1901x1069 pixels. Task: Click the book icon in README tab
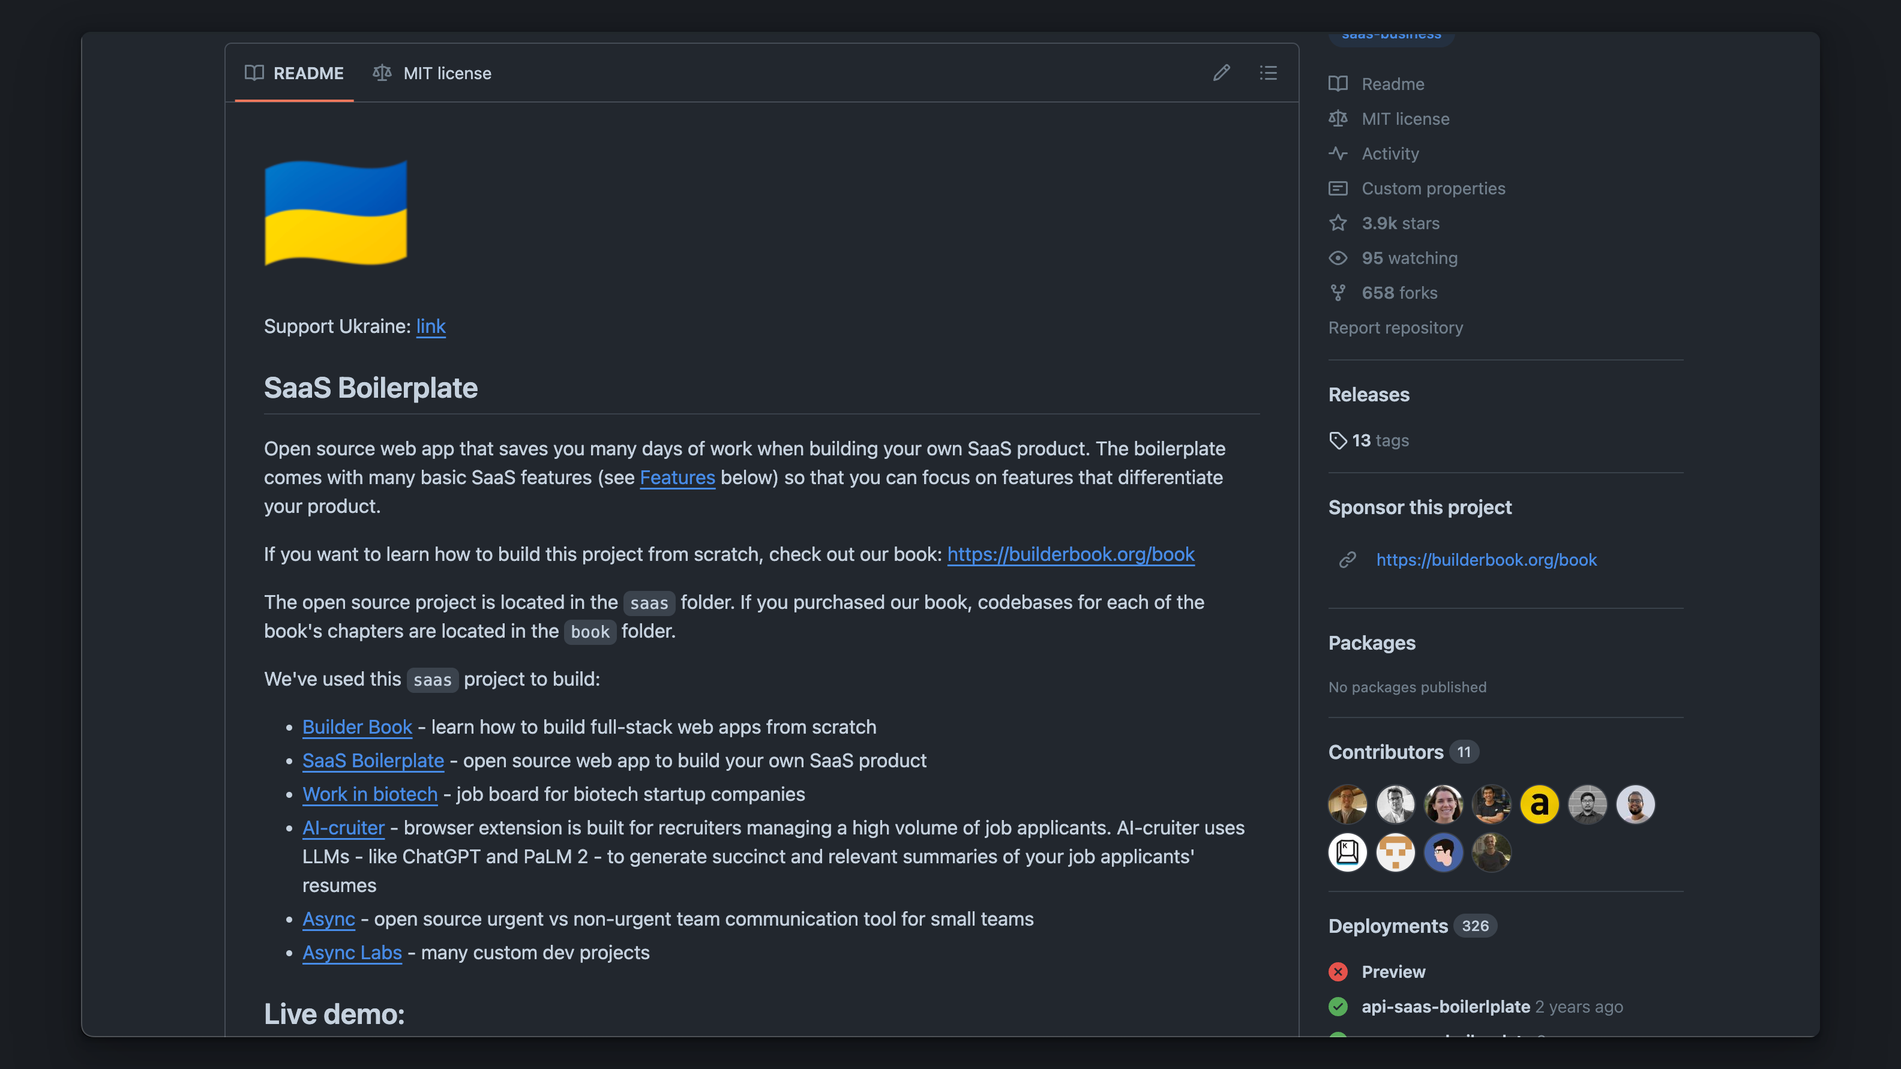tap(254, 73)
